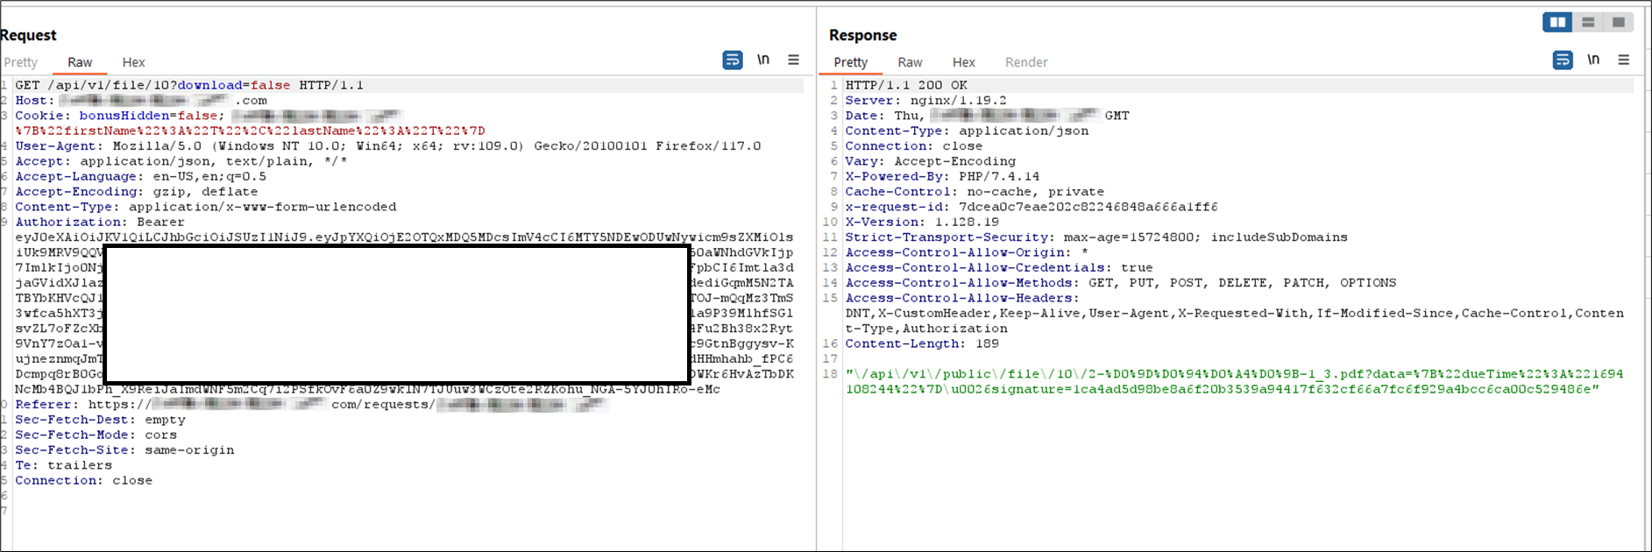This screenshot has width=1652, height=552.
Task: Click the GET /api/v1/file/10 request line
Action: (x=189, y=85)
